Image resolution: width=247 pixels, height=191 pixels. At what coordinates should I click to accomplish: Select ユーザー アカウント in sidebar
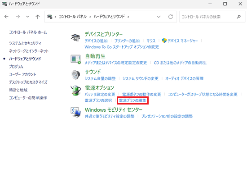coord(22,74)
